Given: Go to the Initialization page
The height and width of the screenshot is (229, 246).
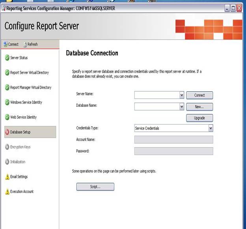Looking at the screenshot, I should click(x=18, y=162).
